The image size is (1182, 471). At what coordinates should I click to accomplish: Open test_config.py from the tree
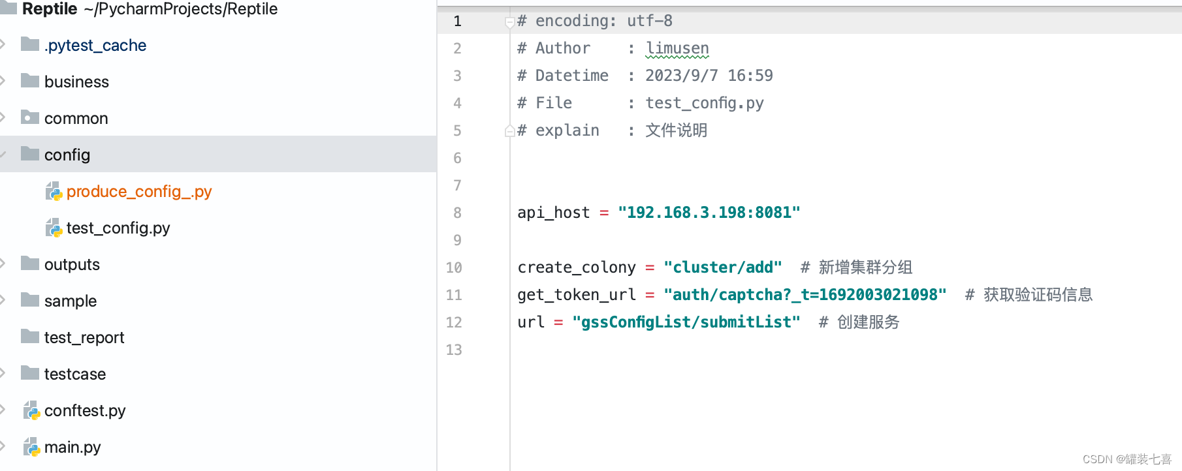point(118,228)
